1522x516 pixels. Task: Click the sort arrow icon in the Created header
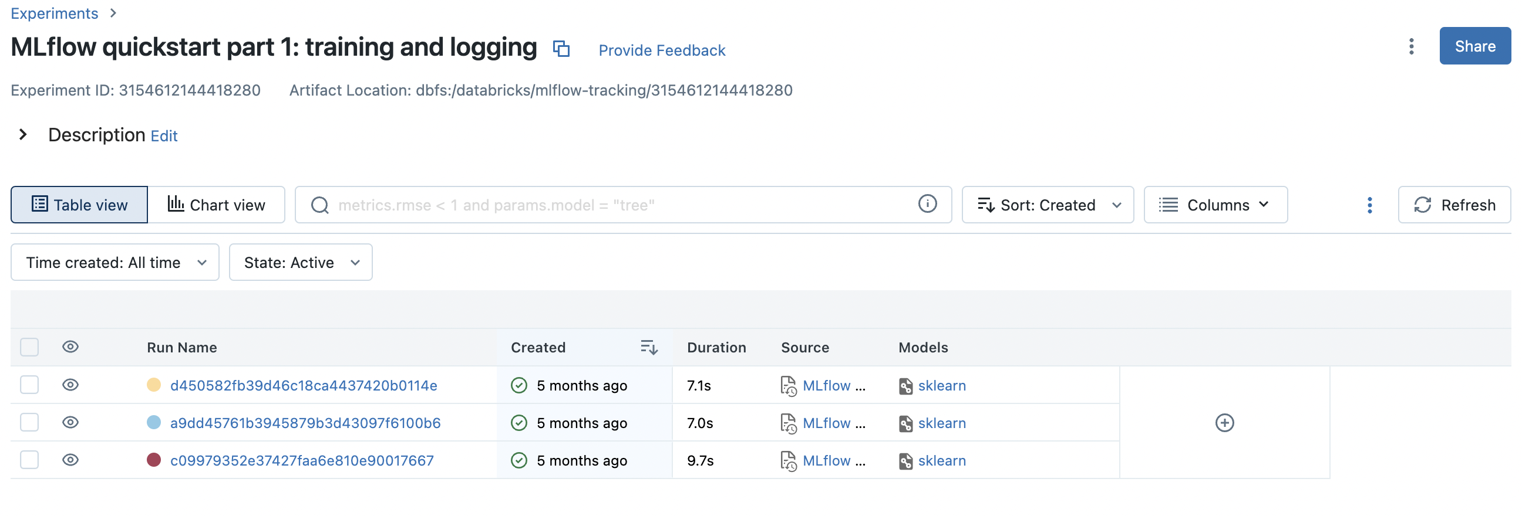648,347
